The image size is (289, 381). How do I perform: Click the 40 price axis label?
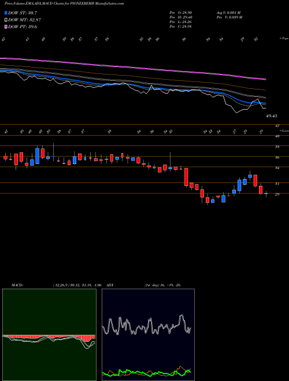277,136
